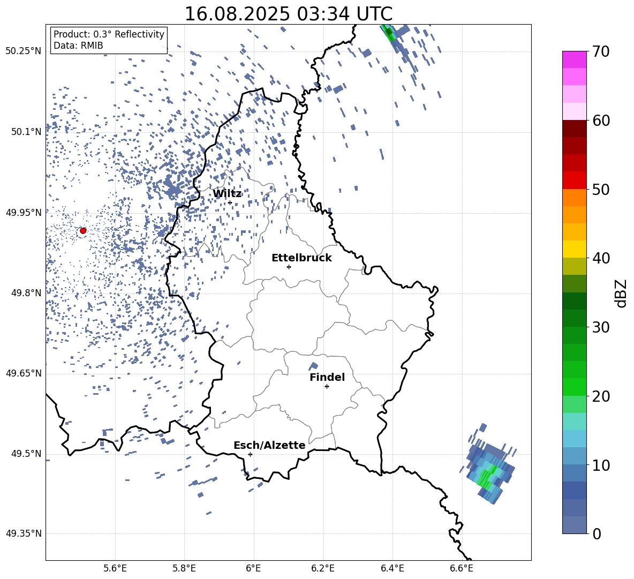634x579 pixels.
Task: Click the 60 tick on the colorbar
Action: tap(601, 121)
